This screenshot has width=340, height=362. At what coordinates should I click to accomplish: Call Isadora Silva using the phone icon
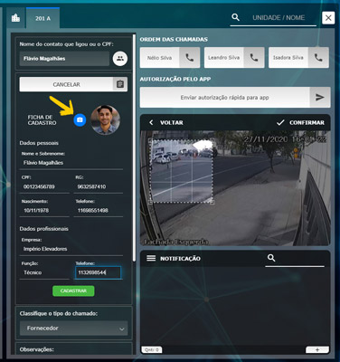coord(318,57)
